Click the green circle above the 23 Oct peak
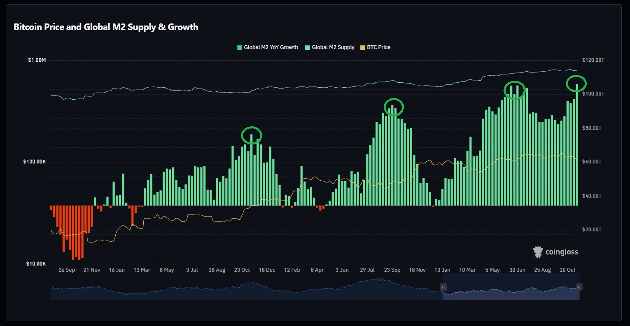 tap(251, 135)
